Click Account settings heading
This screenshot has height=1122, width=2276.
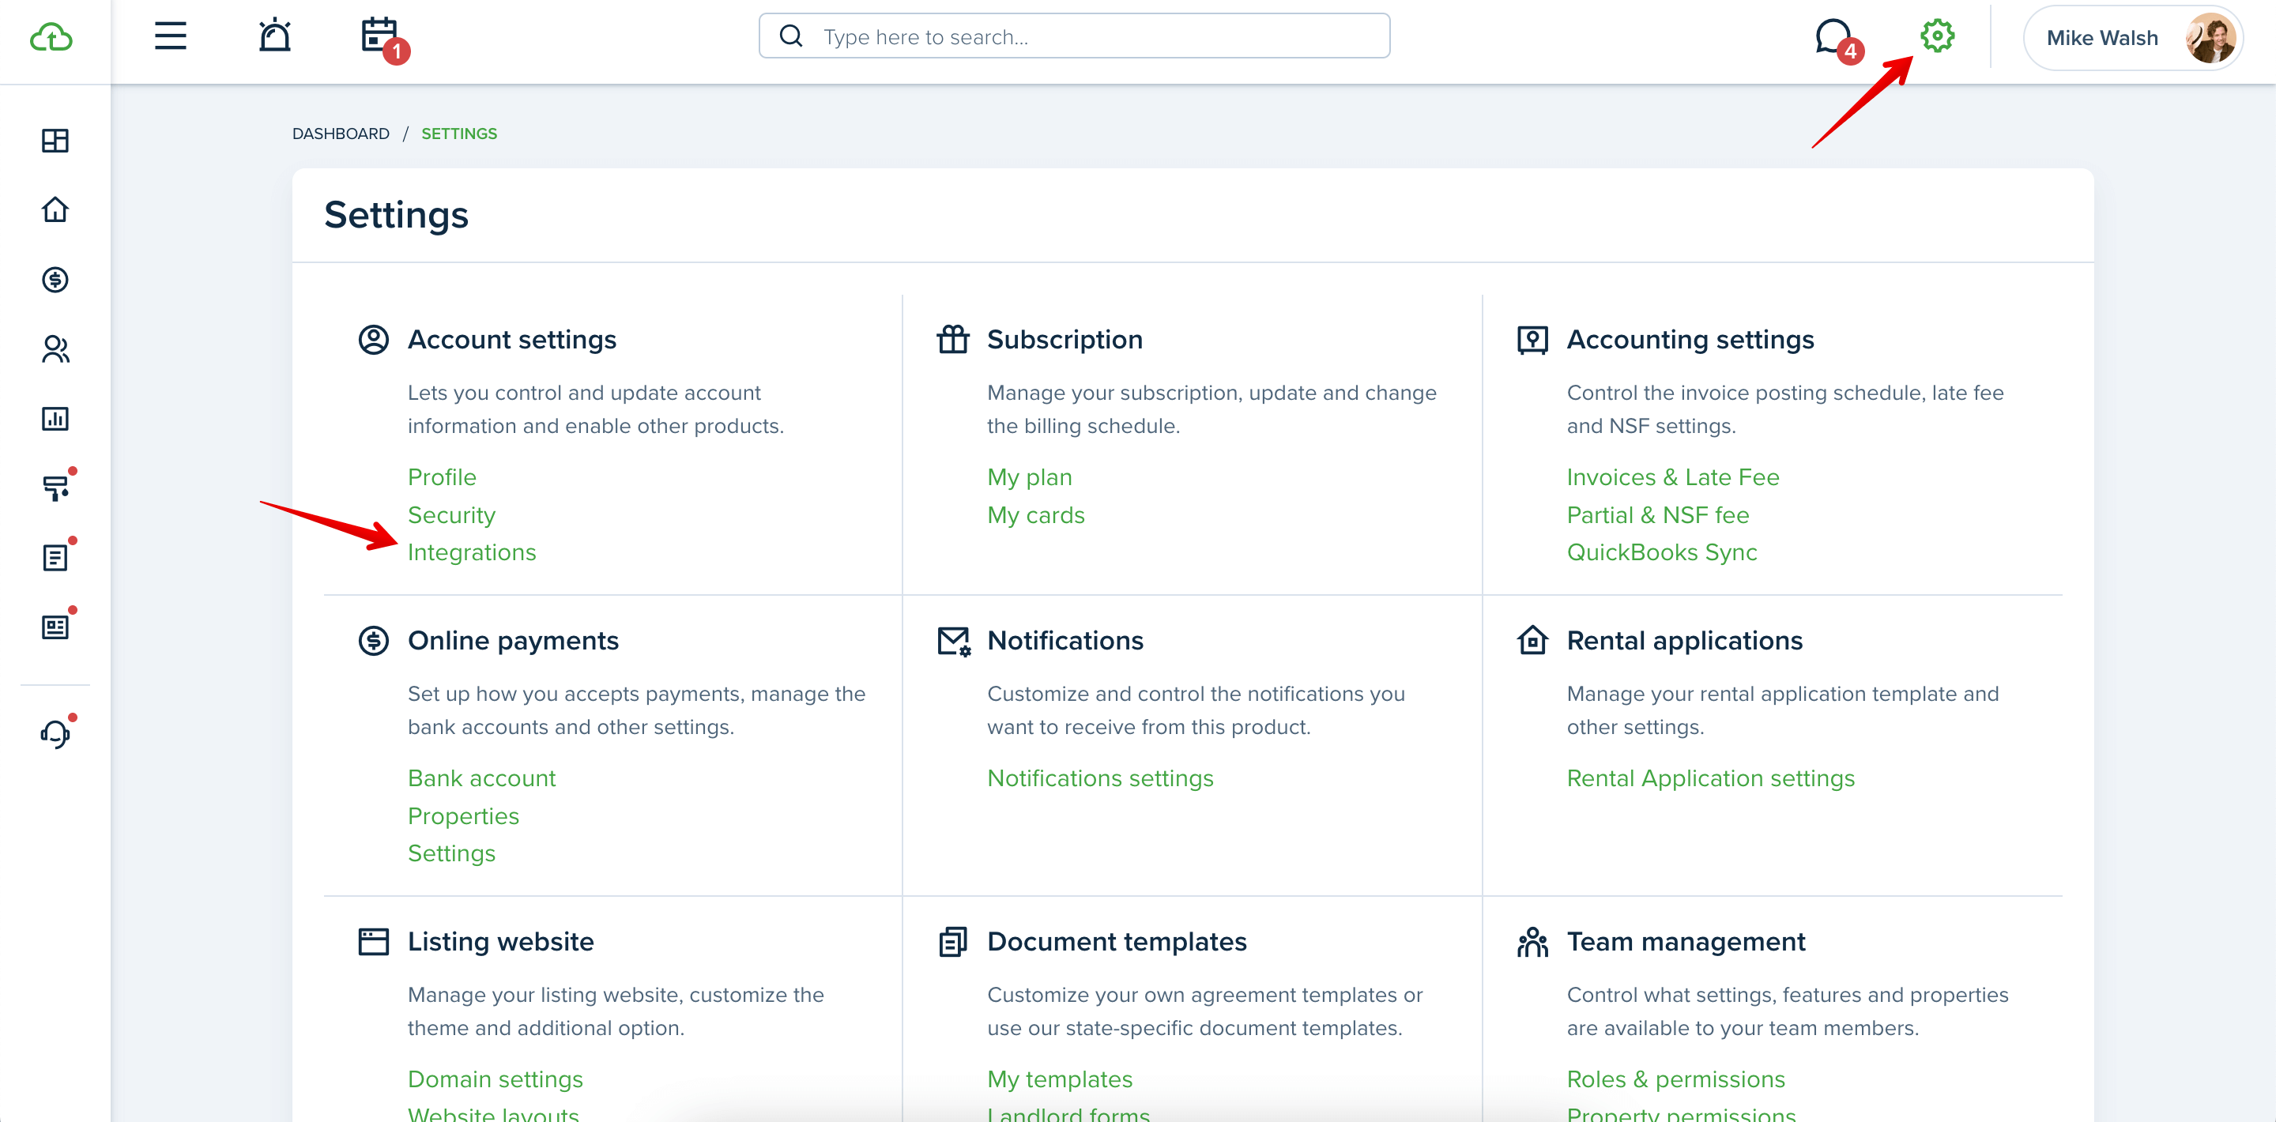tap(511, 339)
